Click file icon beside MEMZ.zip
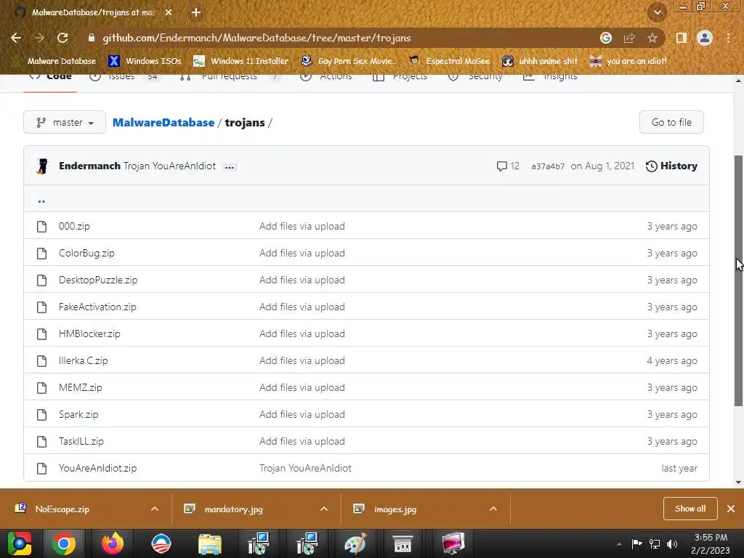 (x=41, y=388)
